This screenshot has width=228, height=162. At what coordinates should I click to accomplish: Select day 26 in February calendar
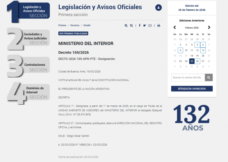click(197, 61)
